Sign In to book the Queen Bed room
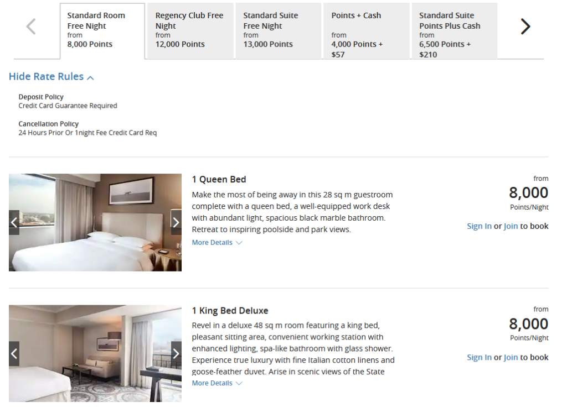The image size is (567, 418). 479,226
